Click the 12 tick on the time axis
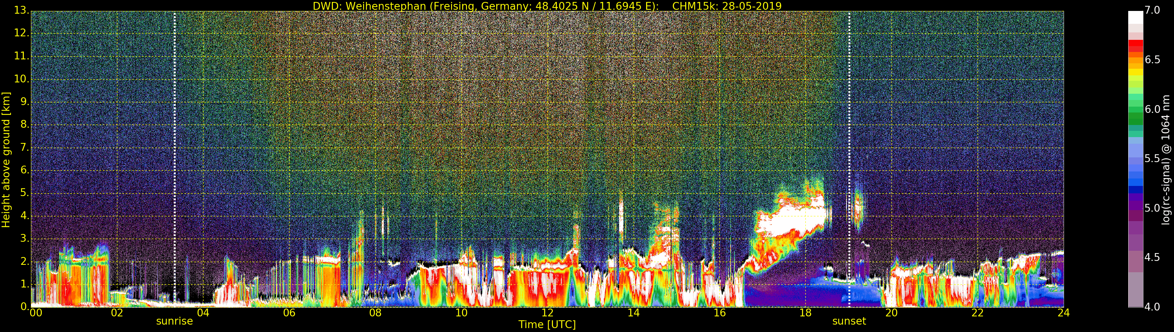 coord(547,313)
